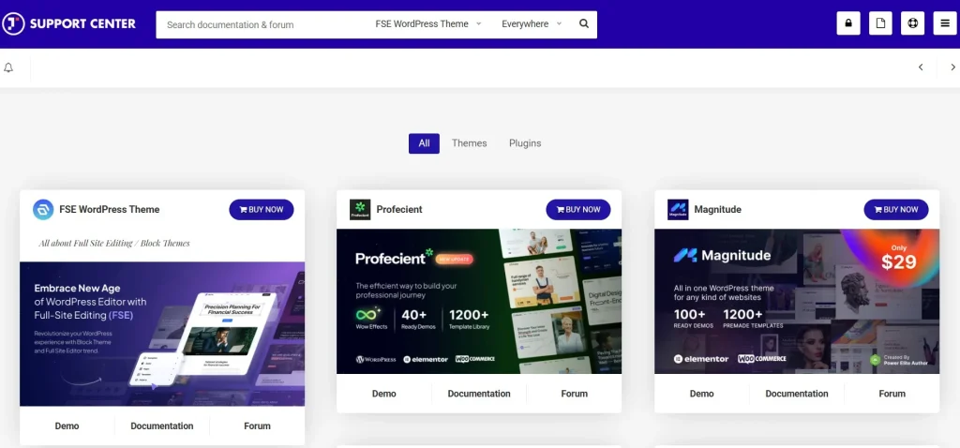Switch to the Plugins filter tab
Viewport: 960px width, 448px height.
(x=525, y=143)
